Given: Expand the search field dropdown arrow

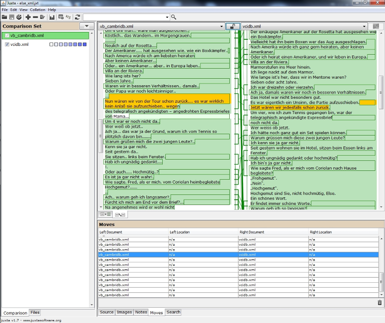Looking at the screenshot, I should coord(167,17).
